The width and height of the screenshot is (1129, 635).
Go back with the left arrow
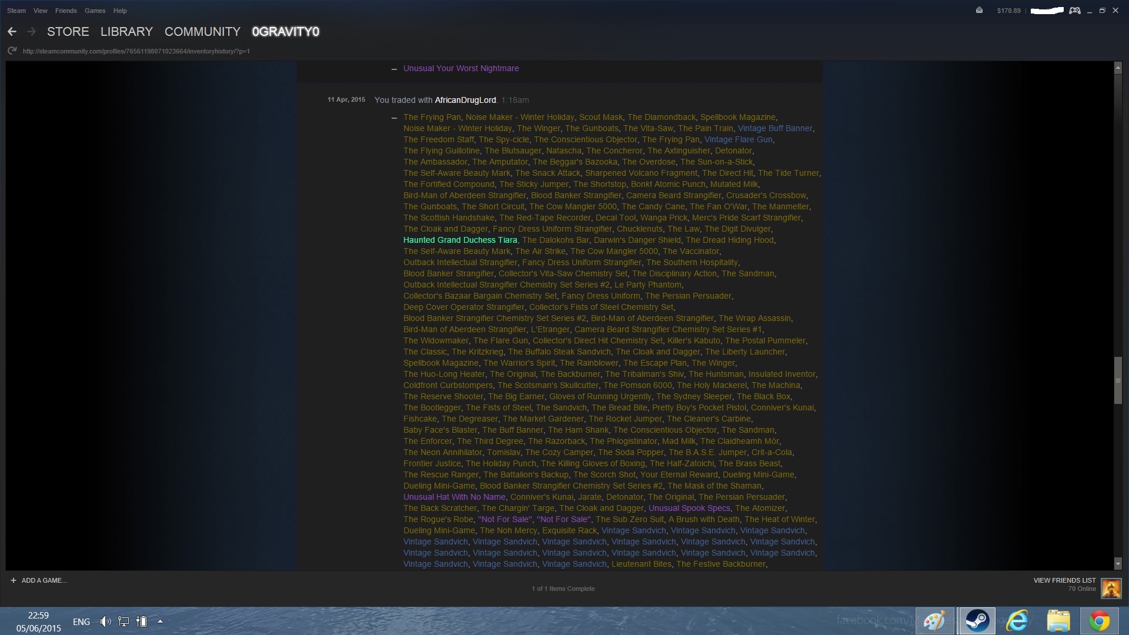[x=12, y=32]
